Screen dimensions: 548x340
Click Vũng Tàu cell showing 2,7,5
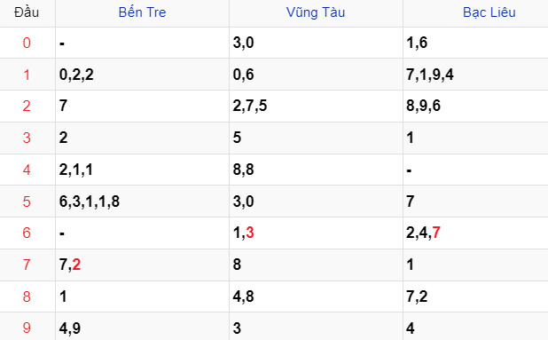316,106
